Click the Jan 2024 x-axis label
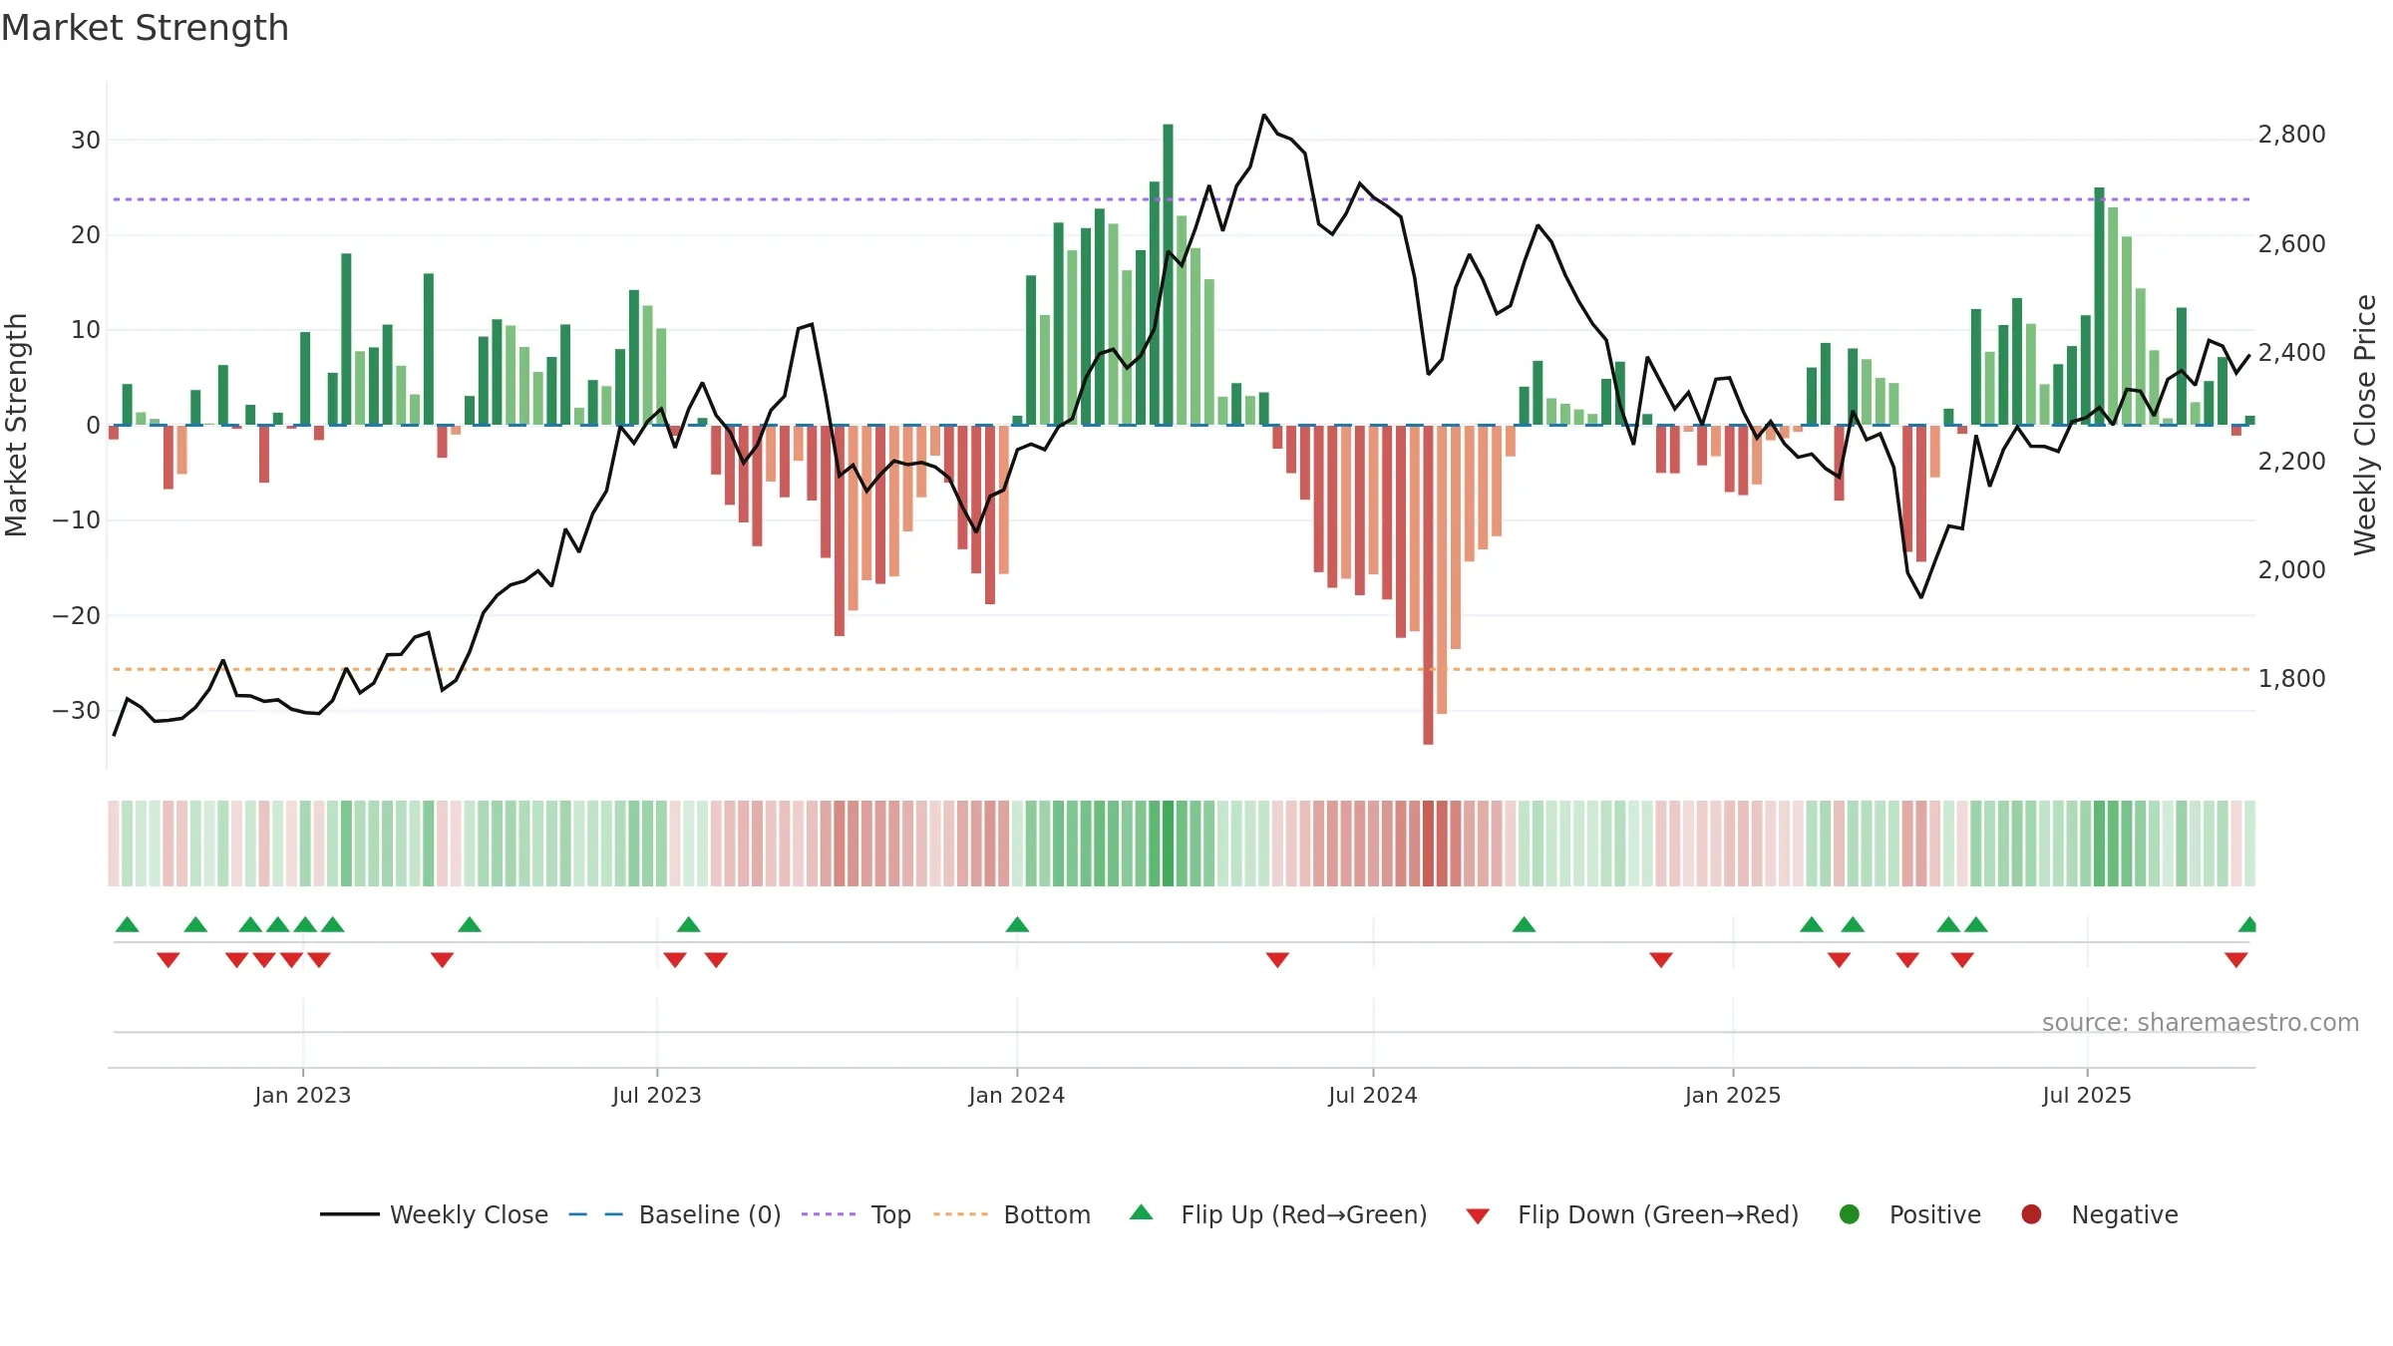Screen dimensions: 2393x1346 click(1017, 1095)
